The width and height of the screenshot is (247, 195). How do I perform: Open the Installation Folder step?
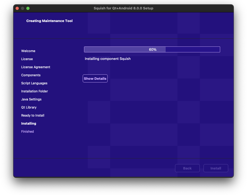click(34, 91)
